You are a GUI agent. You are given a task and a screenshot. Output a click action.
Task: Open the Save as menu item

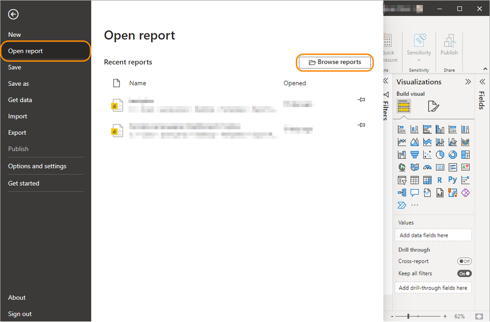pos(19,84)
